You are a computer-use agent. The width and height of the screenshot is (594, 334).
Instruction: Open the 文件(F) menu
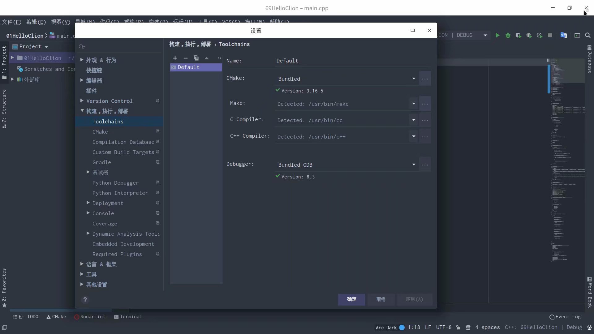point(12,22)
